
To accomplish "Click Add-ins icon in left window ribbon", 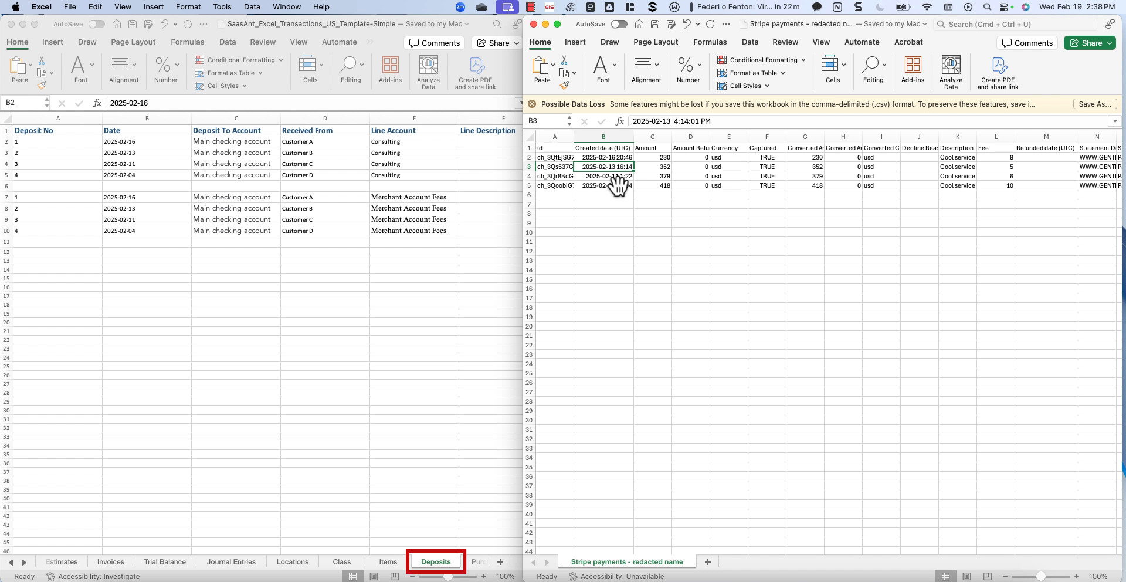I will [390, 65].
